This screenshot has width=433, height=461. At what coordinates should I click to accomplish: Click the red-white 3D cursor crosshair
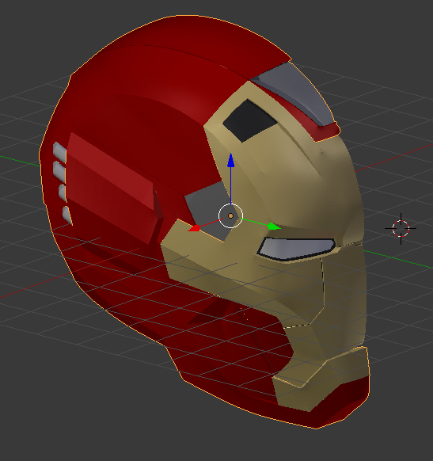coord(401,228)
